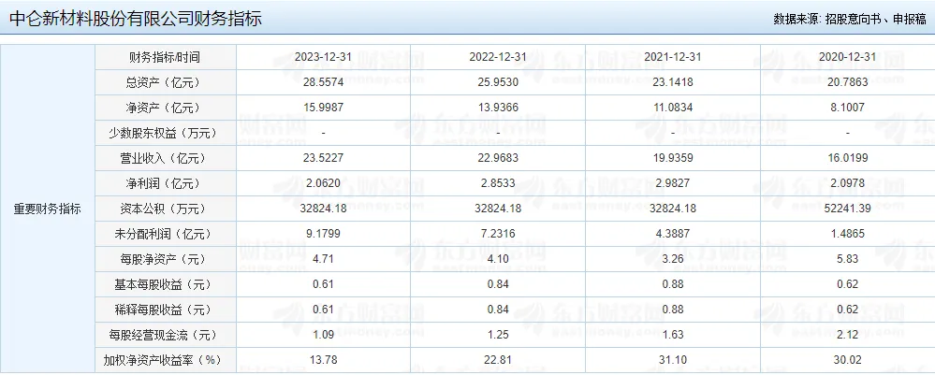This screenshot has height=375, width=935.
Task: Click undistributed profit value 4.3887
Action: [673, 234]
